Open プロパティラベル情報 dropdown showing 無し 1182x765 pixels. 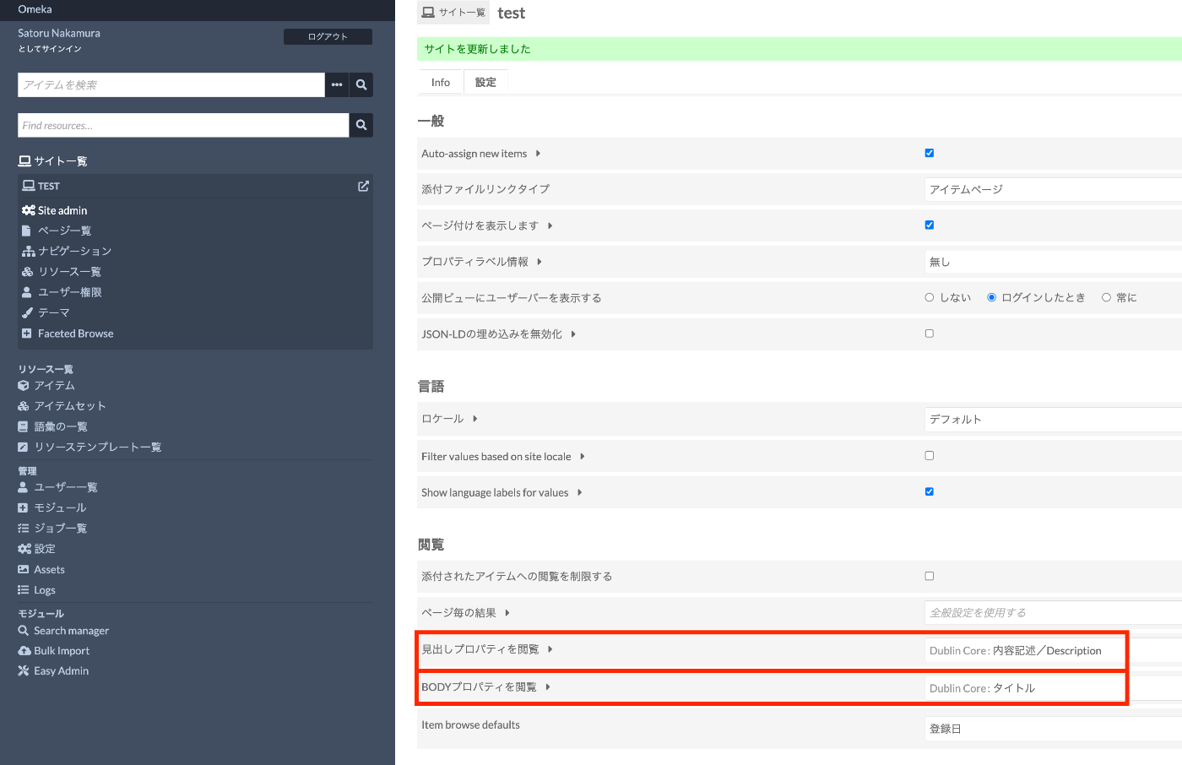1053,262
